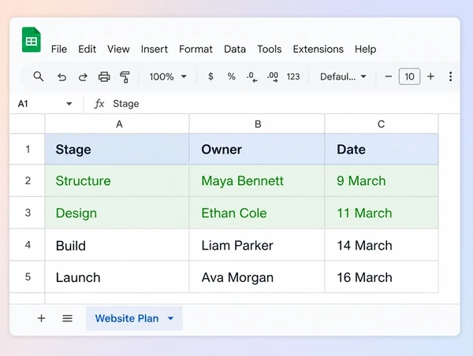Decrease font size with minus
The image size is (473, 356).
pyautogui.click(x=389, y=76)
